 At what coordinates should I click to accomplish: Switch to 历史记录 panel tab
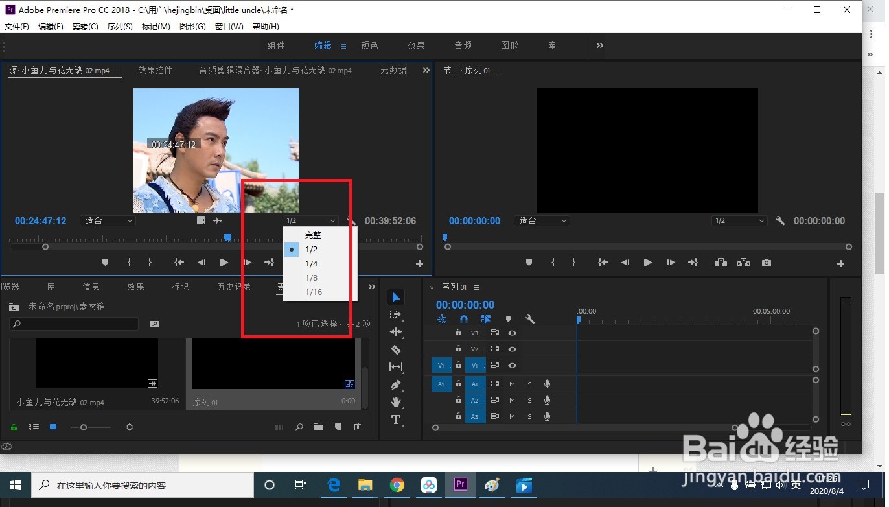(233, 287)
